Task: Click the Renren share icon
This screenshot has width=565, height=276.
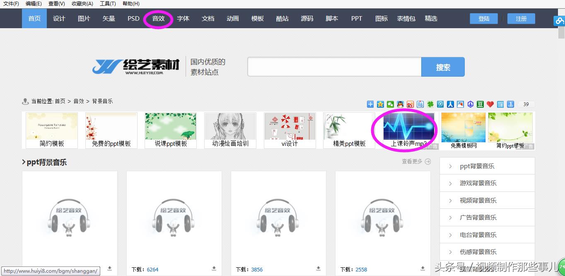Action: click(x=450, y=104)
